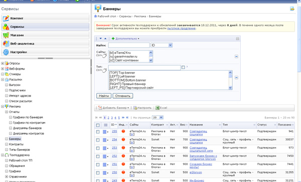Check the box for banner 253
The width and height of the screenshot is (301, 182).
point(98,148)
